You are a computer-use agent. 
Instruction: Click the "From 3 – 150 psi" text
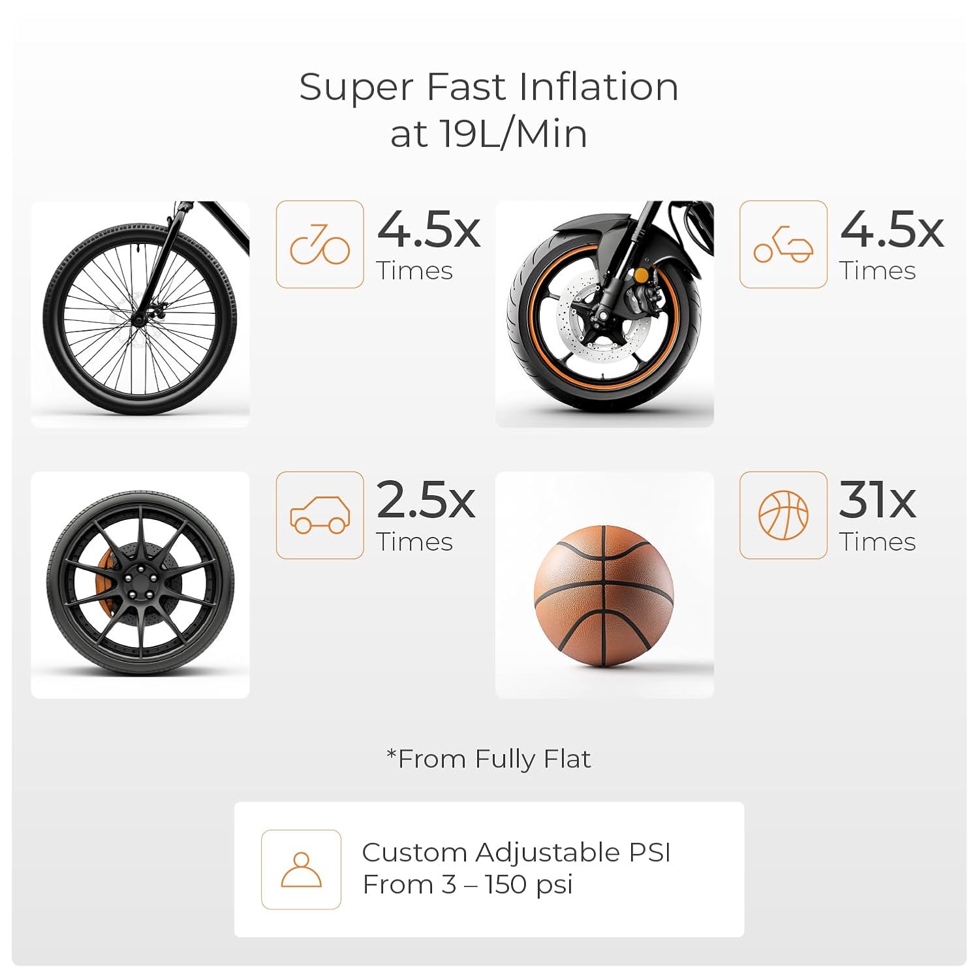coord(468,885)
